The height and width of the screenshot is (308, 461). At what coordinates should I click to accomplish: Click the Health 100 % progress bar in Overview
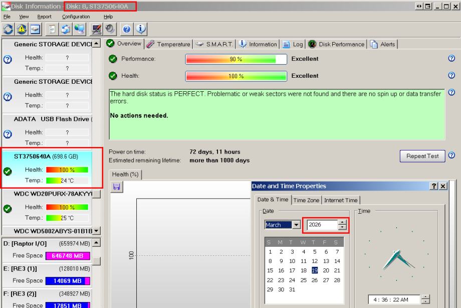pyautogui.click(x=236, y=76)
